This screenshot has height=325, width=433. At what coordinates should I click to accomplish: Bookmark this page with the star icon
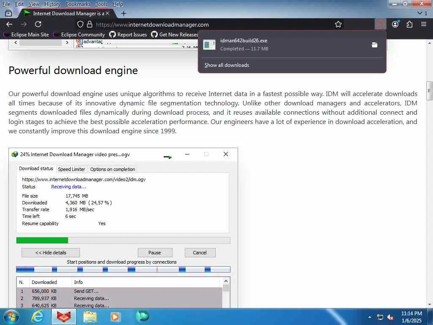click(338, 24)
